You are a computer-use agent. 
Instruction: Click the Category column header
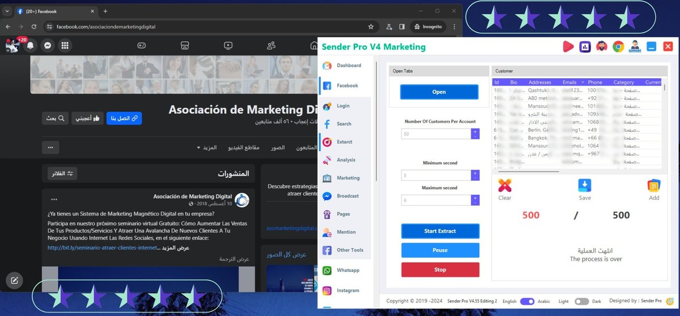point(624,82)
